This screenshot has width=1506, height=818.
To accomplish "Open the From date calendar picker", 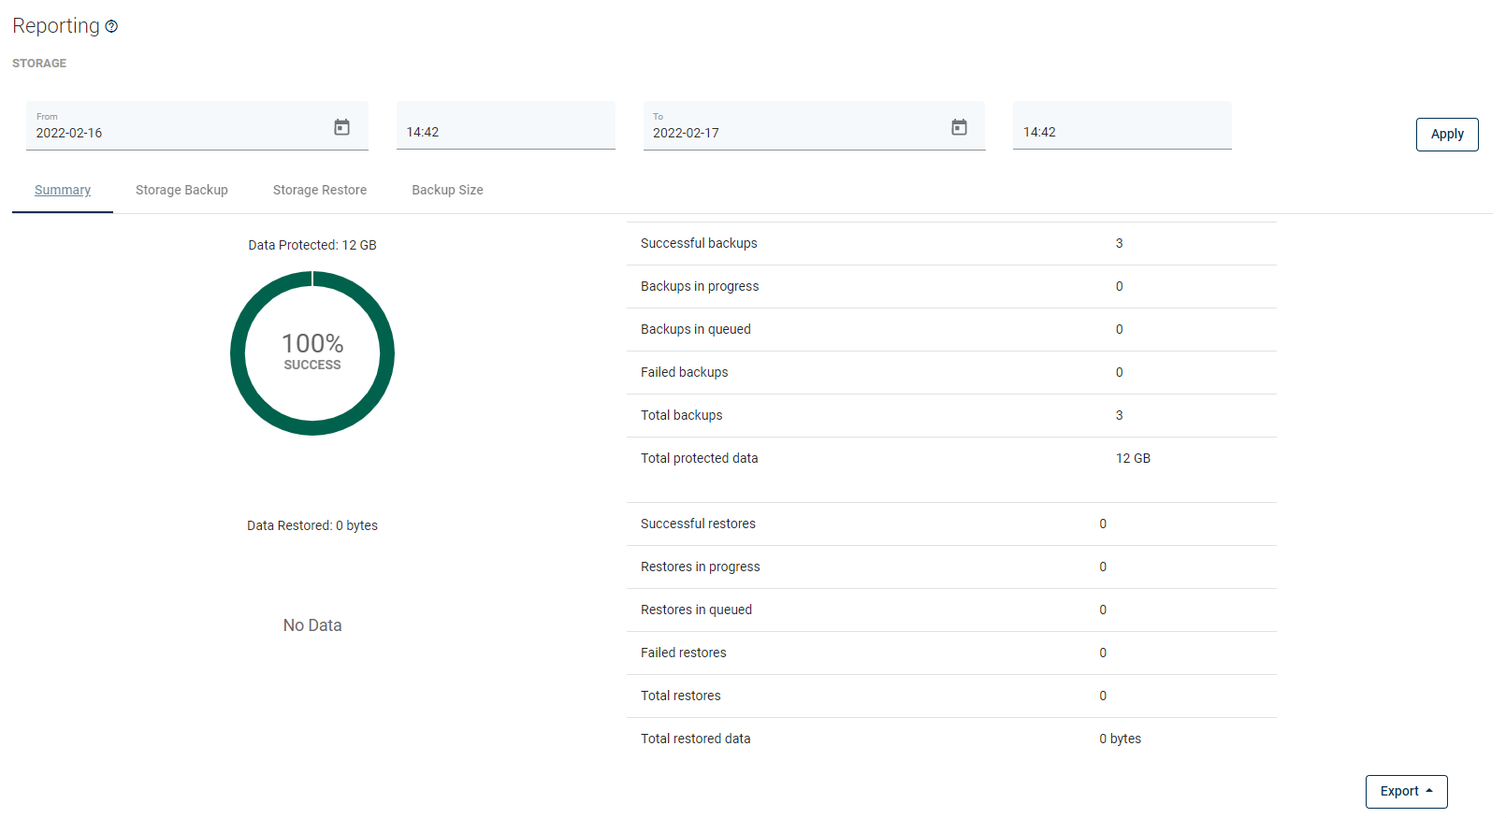I will pyautogui.click(x=341, y=127).
